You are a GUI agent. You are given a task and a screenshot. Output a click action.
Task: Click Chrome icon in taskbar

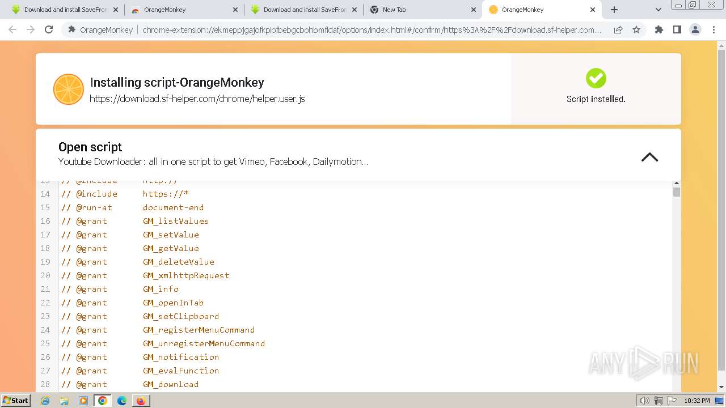click(103, 401)
